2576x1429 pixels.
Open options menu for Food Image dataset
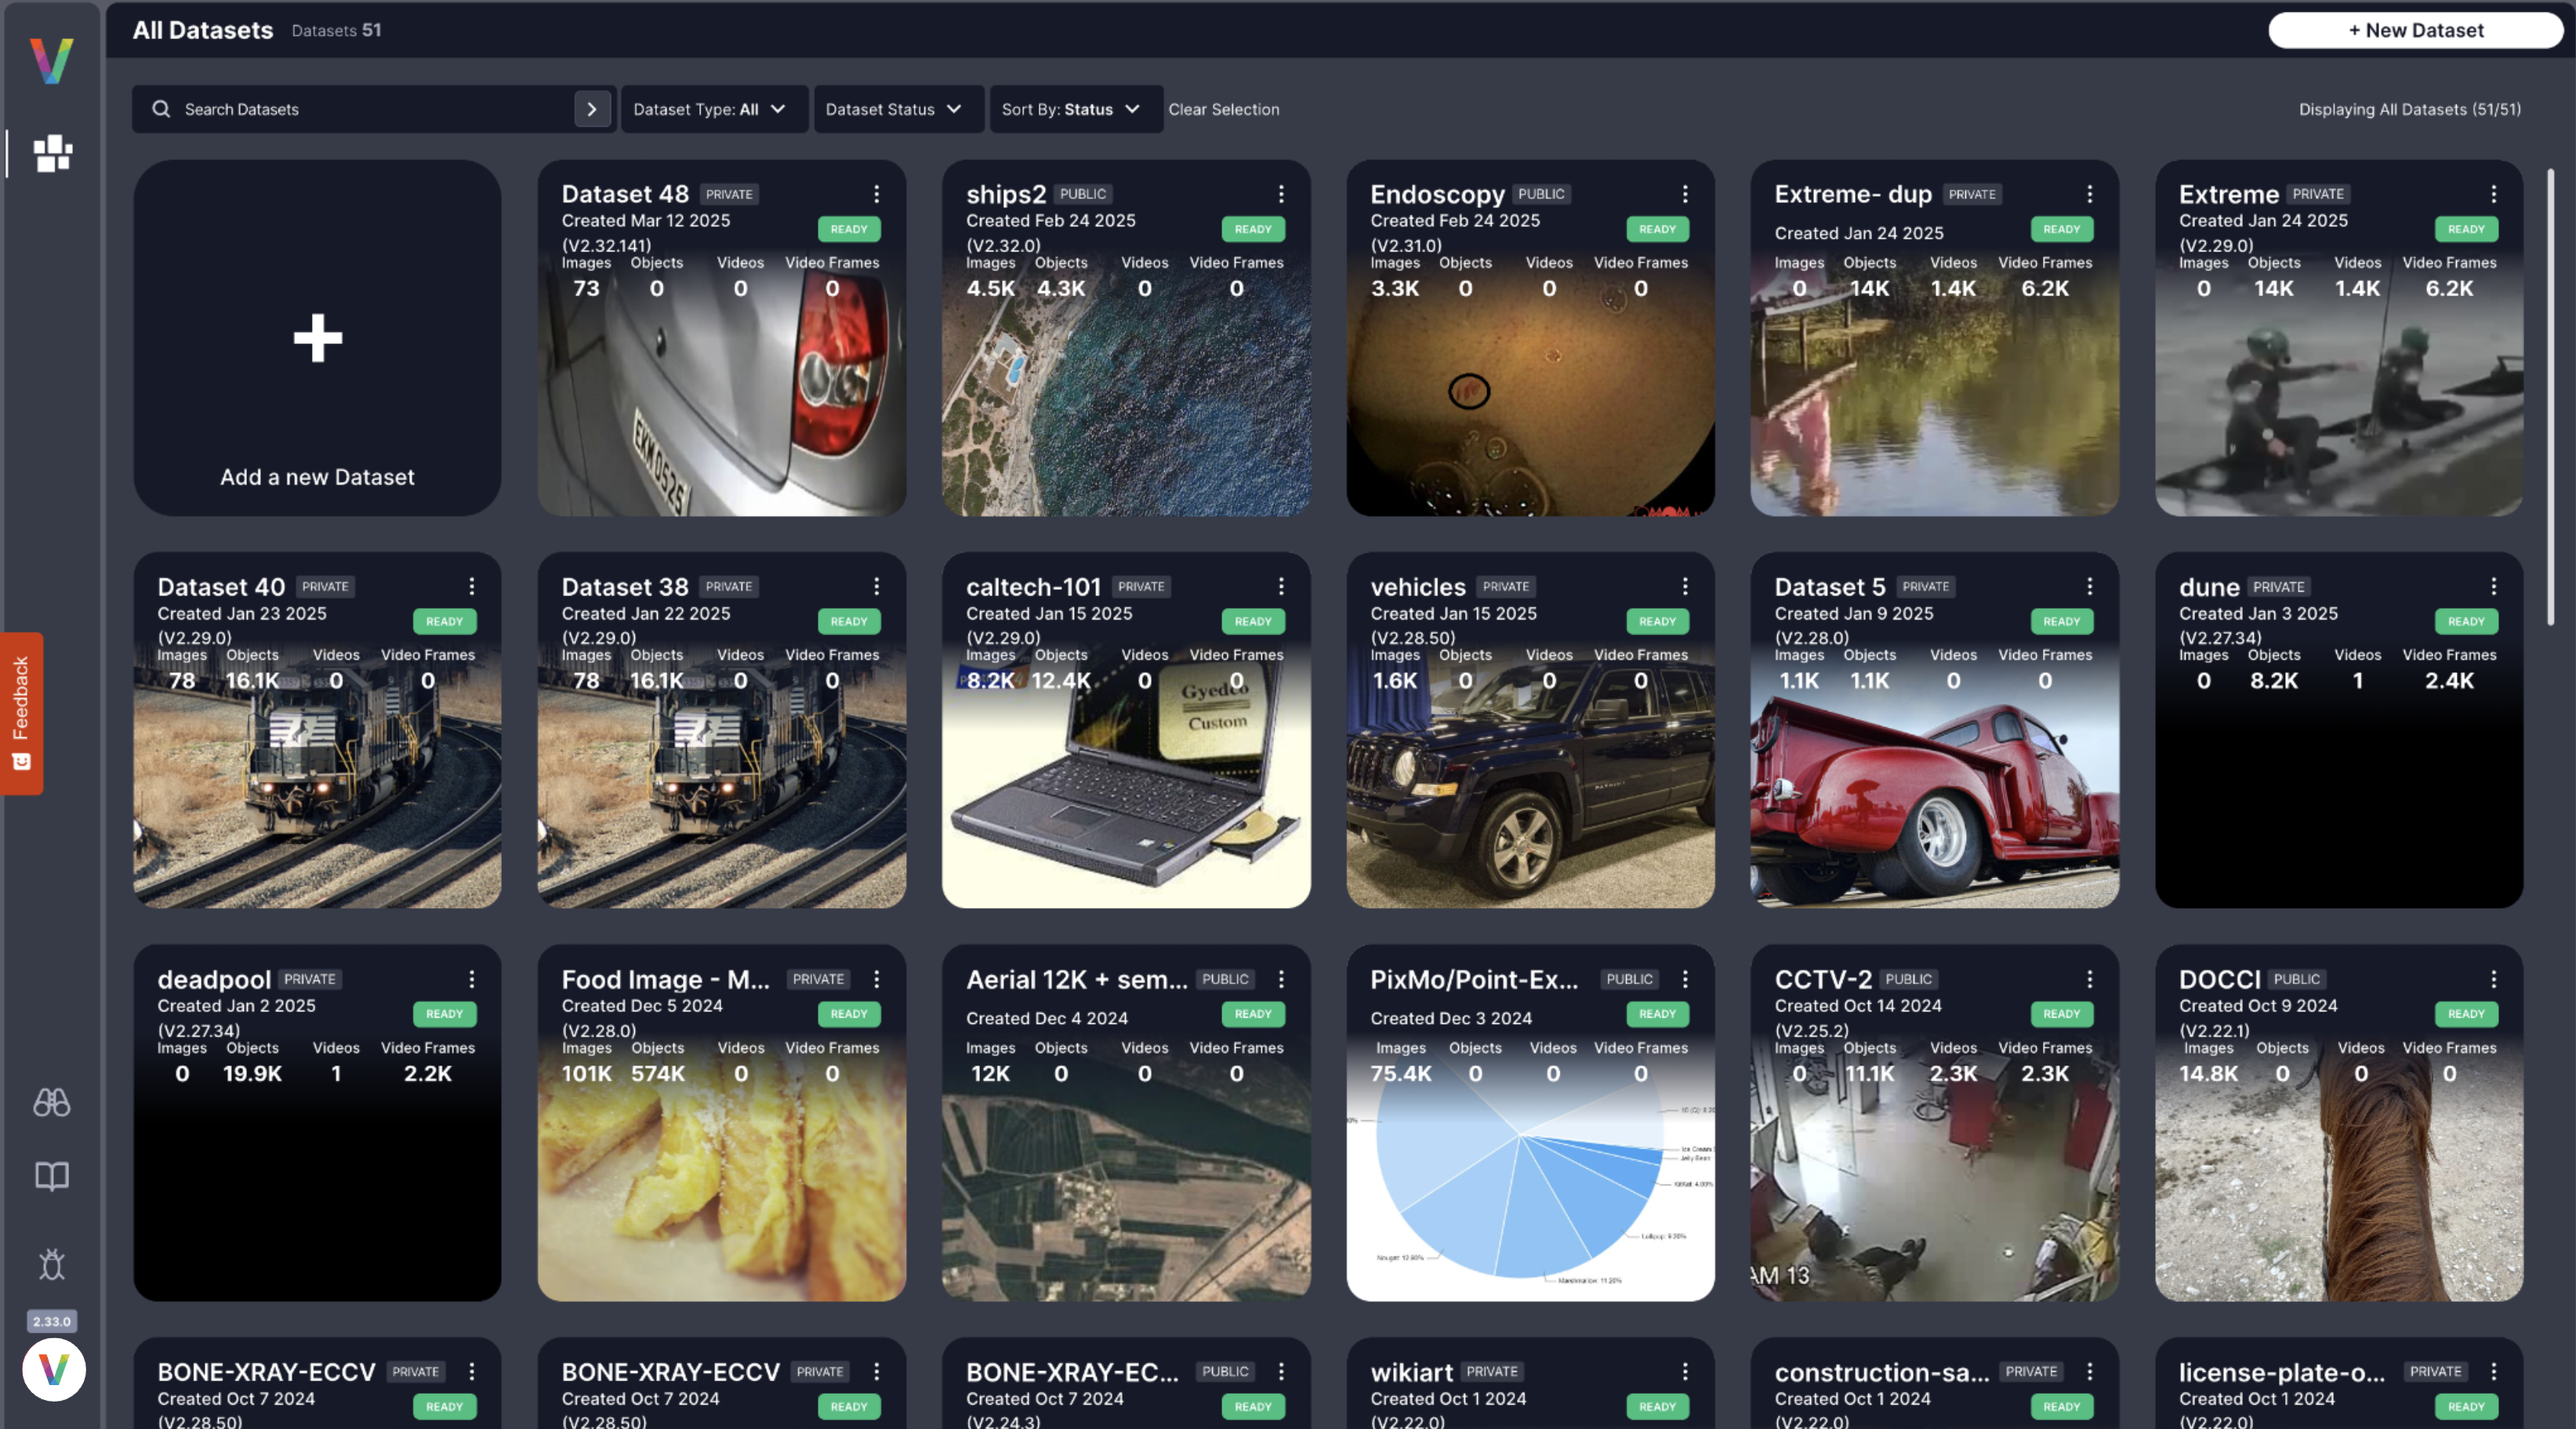(876, 979)
